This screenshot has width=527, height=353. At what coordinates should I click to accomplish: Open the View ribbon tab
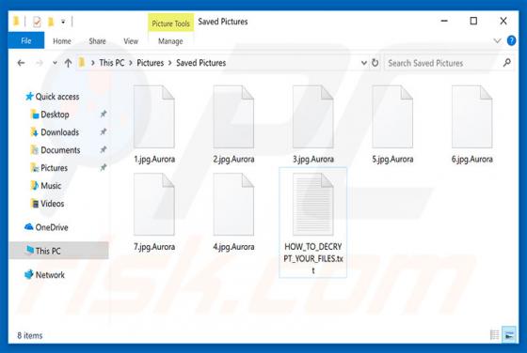(x=131, y=41)
